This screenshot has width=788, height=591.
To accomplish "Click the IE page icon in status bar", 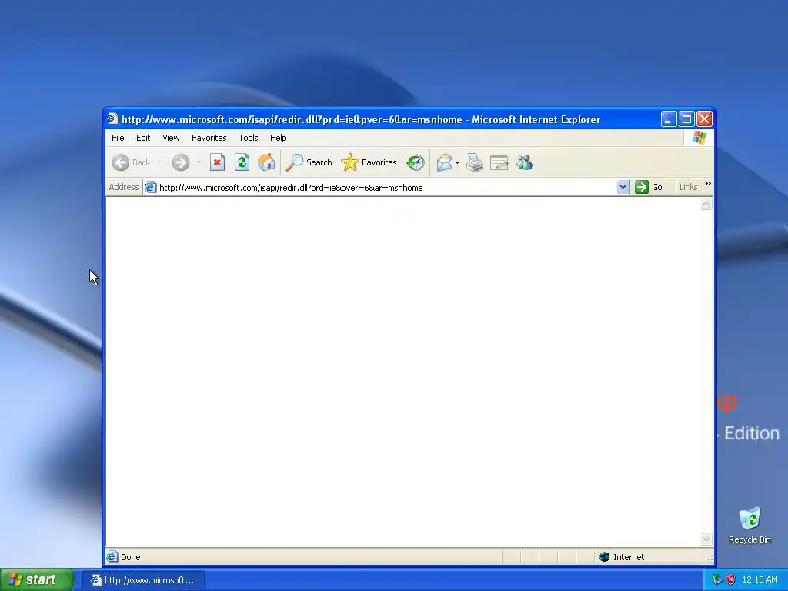I will 112,556.
